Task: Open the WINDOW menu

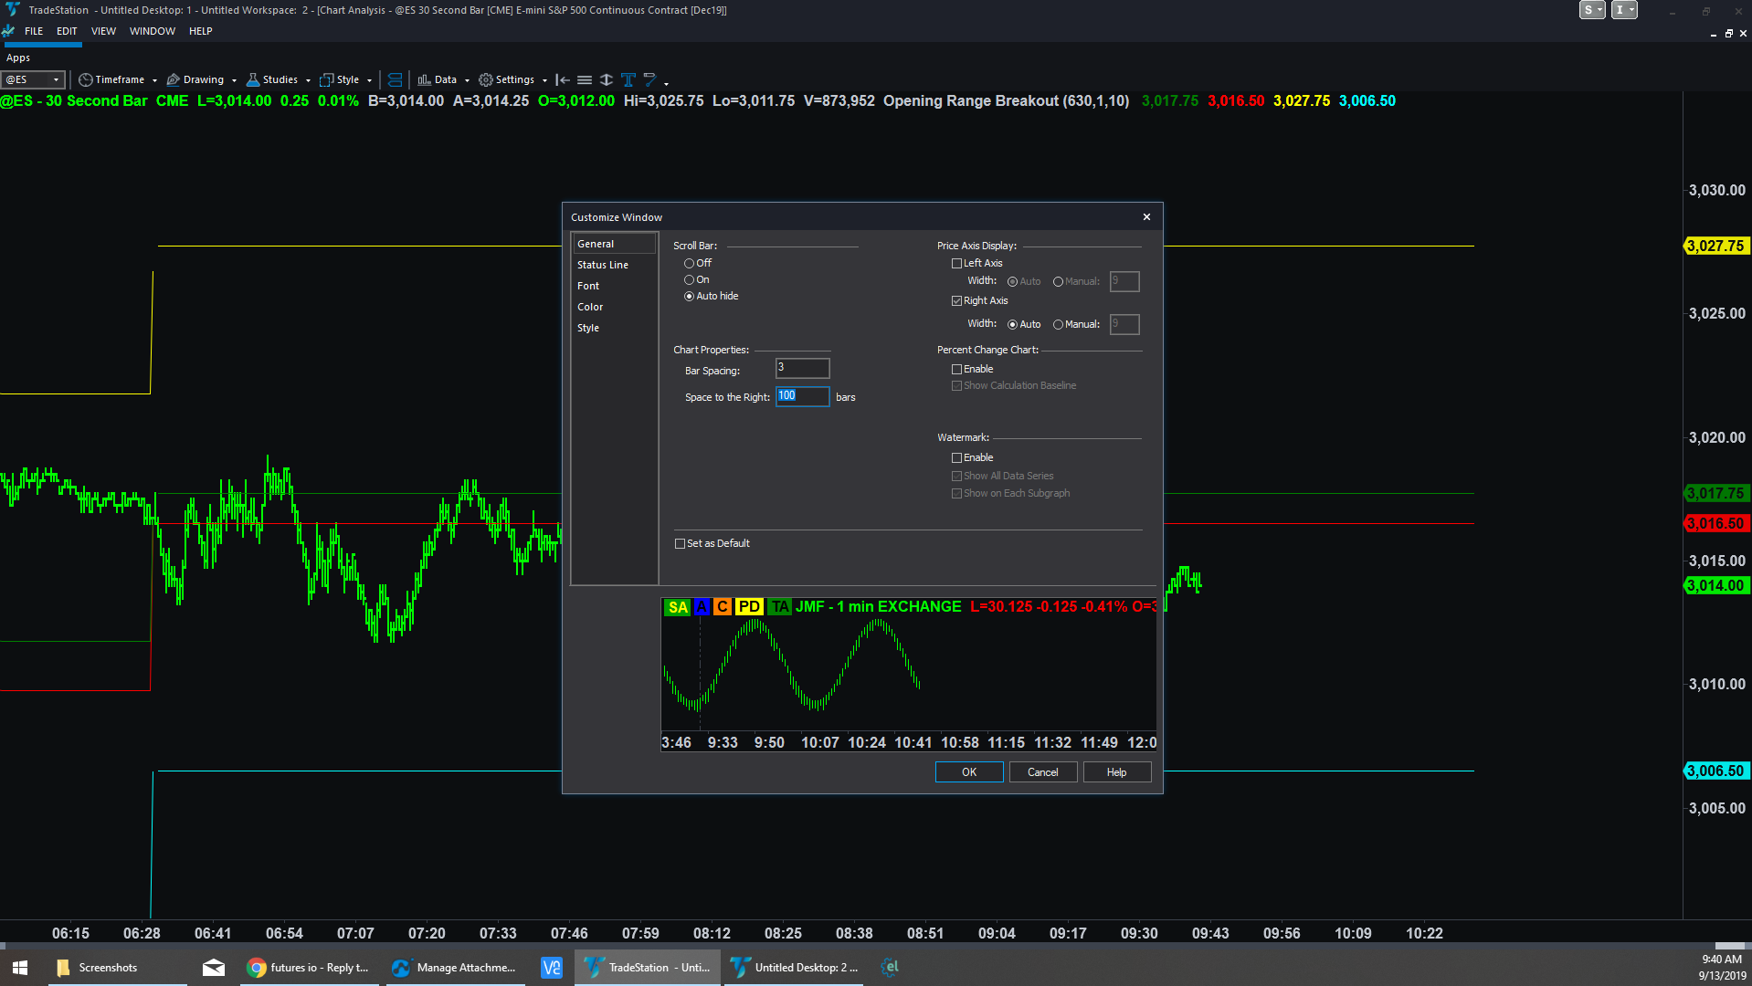Action: click(x=153, y=31)
